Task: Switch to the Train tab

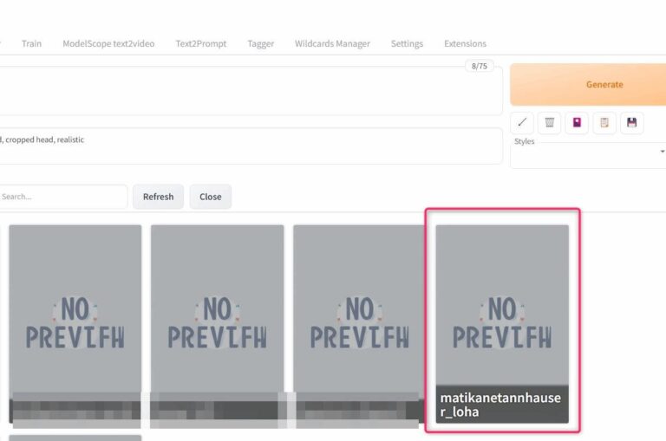Action: tap(31, 43)
